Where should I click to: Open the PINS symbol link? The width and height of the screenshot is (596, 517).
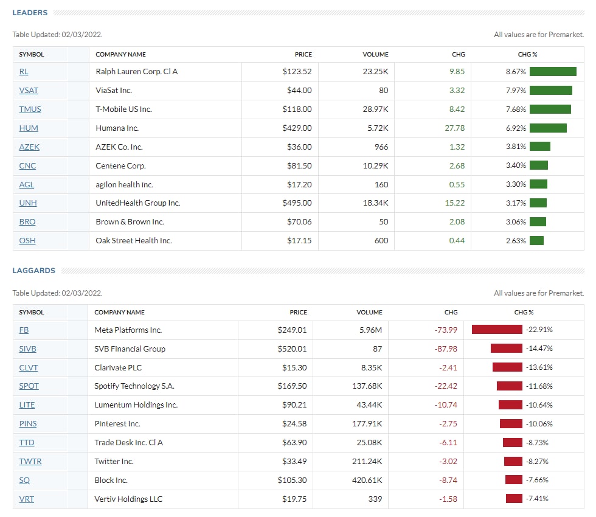pos(28,423)
